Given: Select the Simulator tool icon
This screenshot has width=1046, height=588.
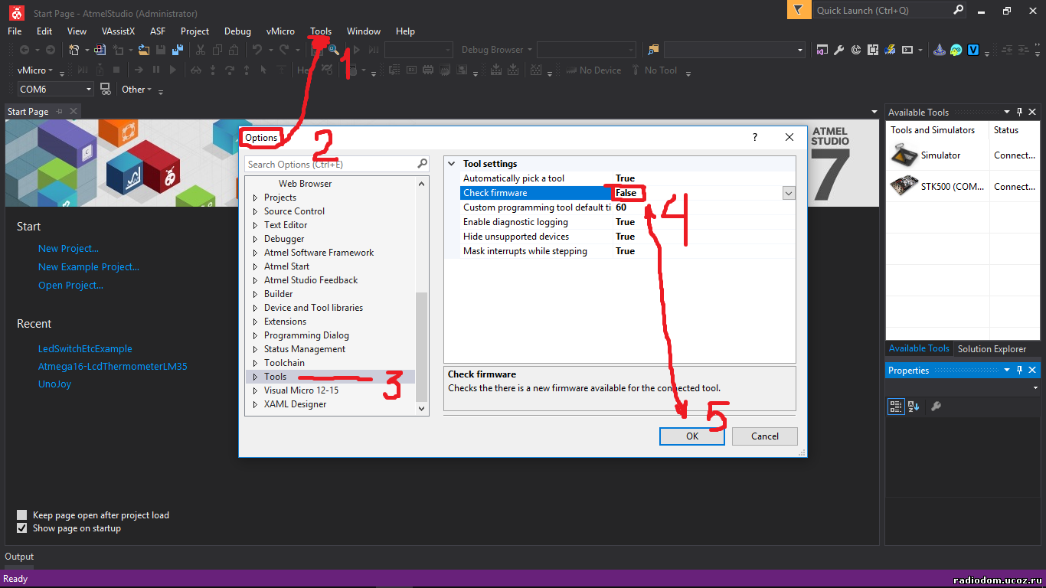Looking at the screenshot, I should tap(904, 155).
